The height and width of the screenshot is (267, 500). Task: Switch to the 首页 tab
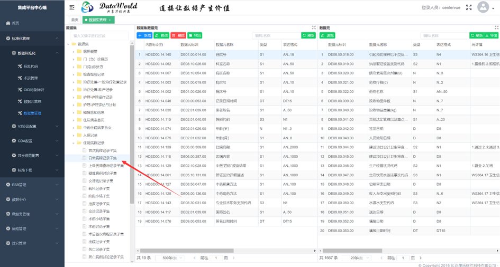tap(75, 20)
